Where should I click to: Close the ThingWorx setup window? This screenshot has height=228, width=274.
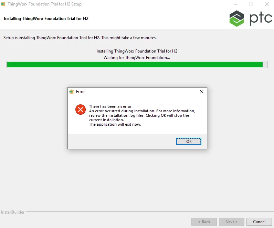click(x=267, y=4)
